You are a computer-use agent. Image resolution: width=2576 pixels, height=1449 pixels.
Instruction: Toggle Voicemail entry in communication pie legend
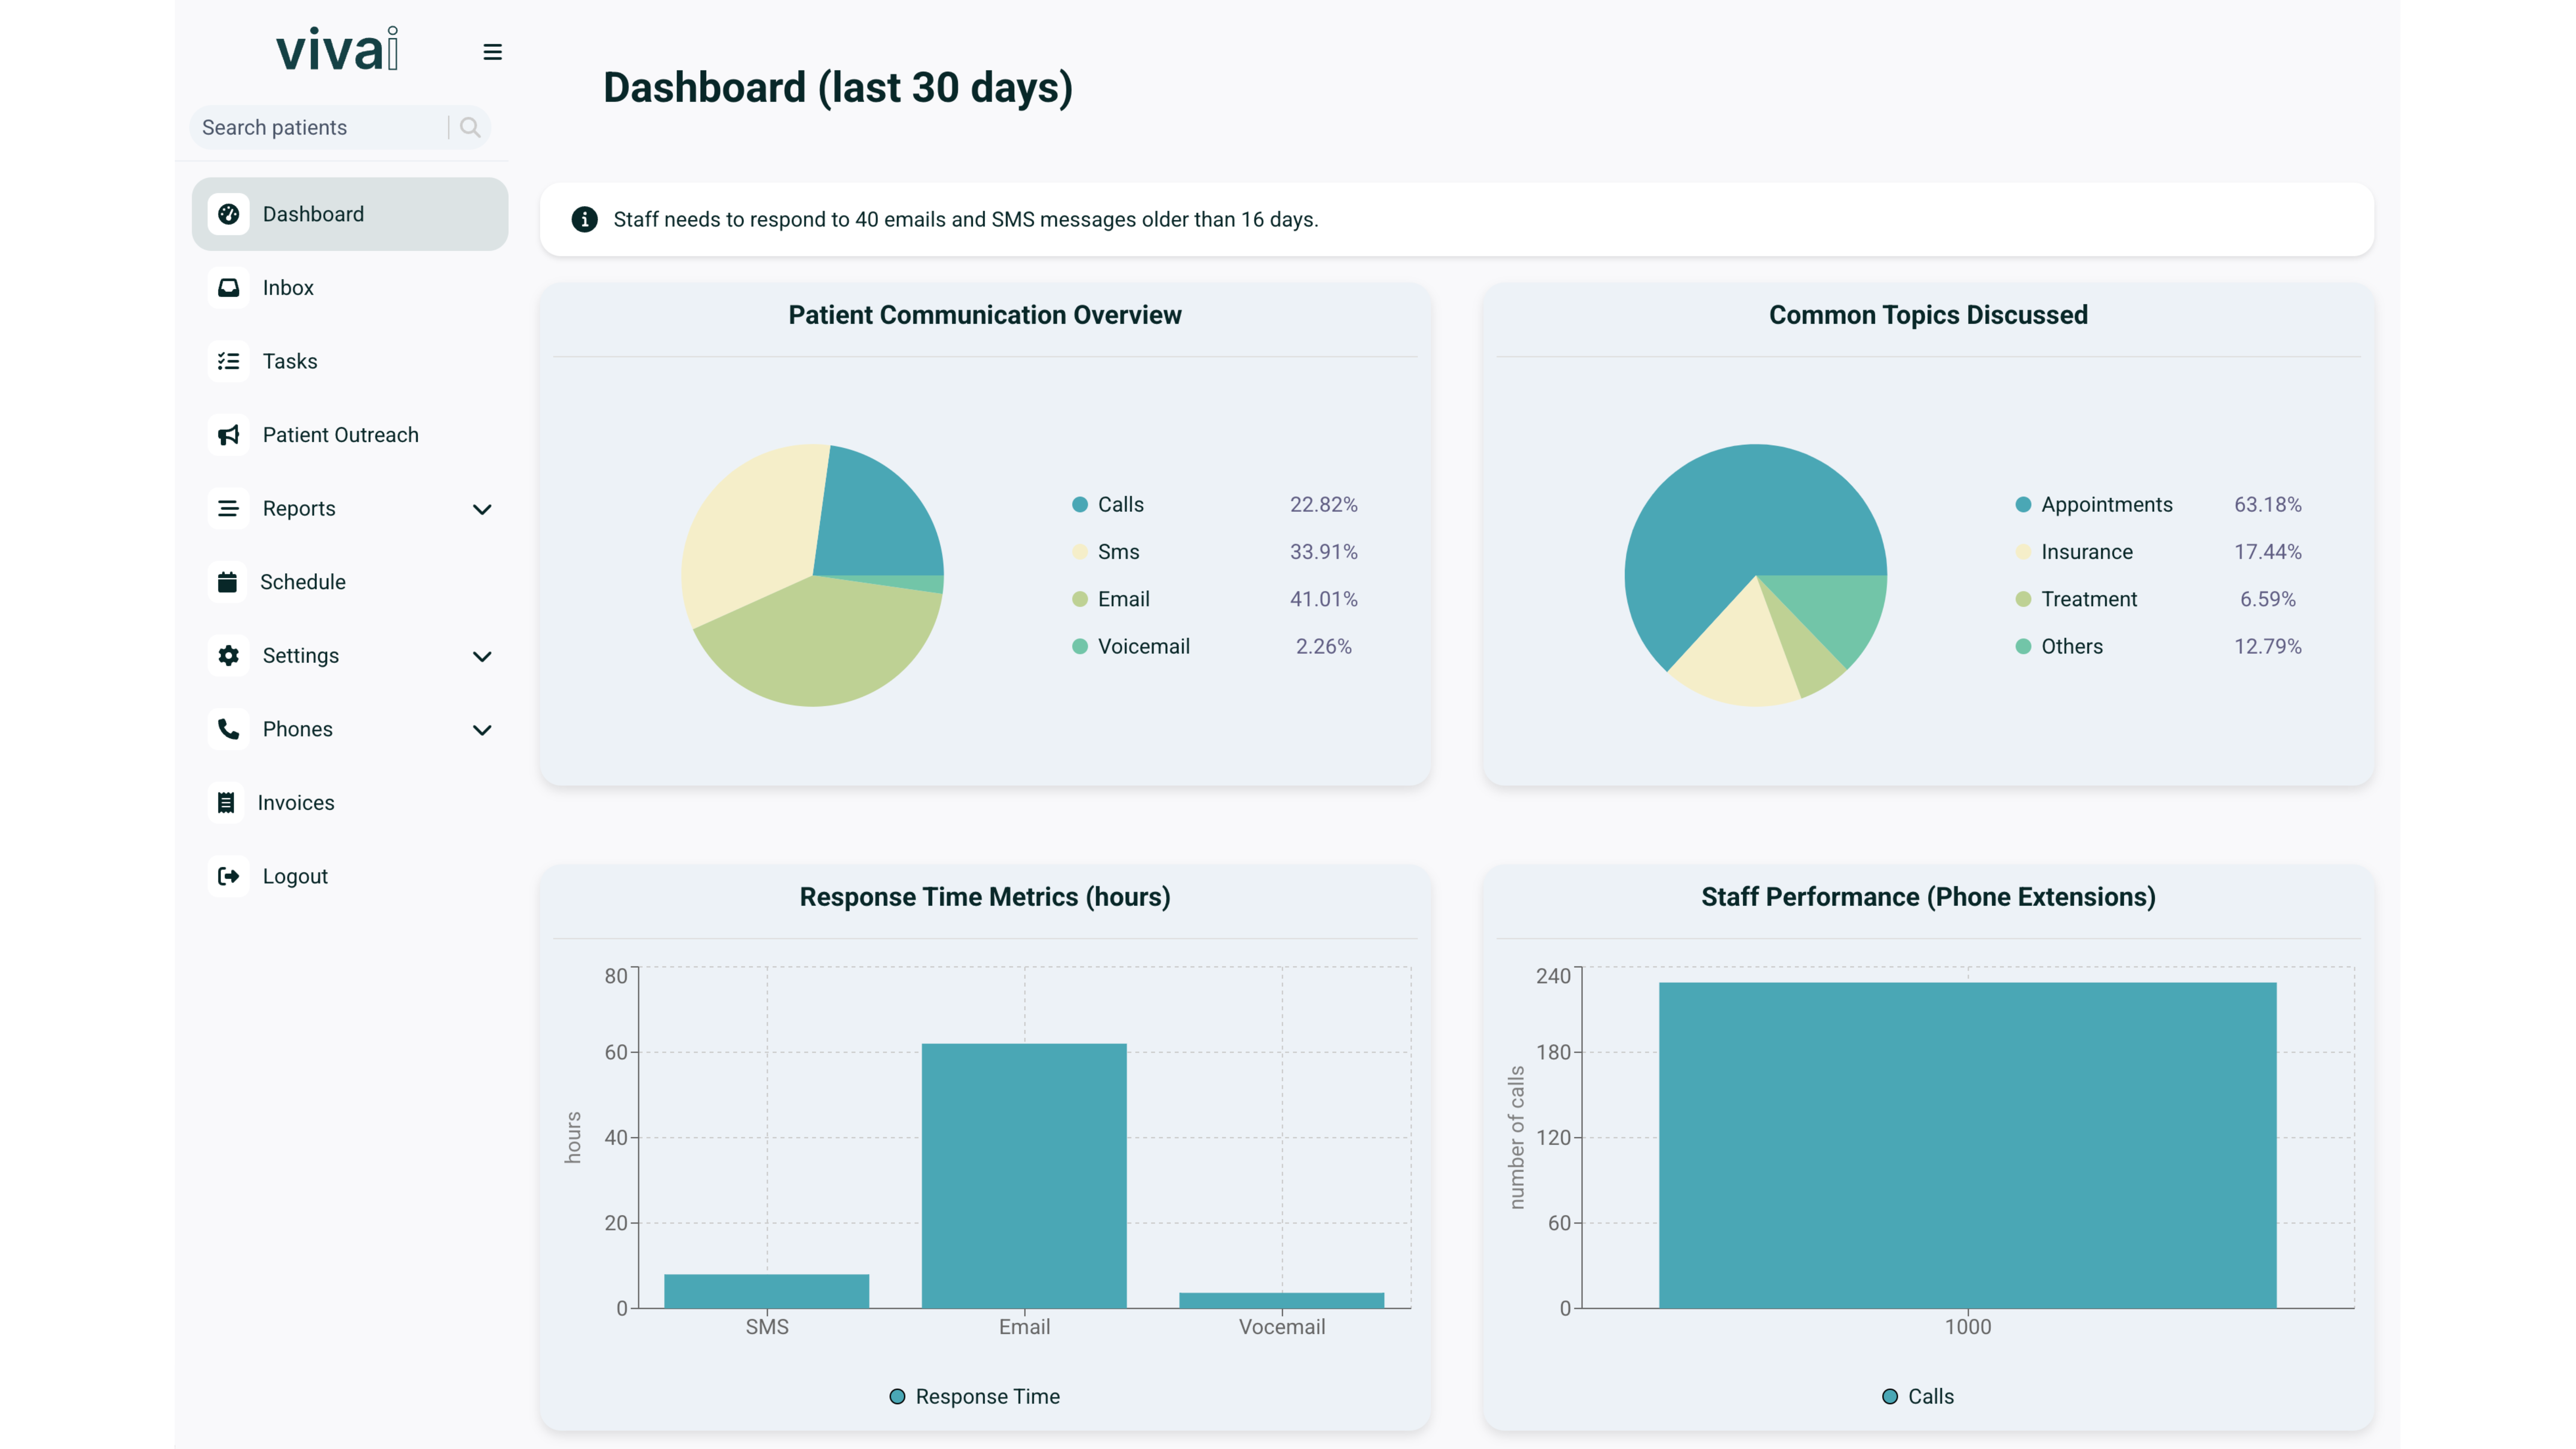(x=1143, y=647)
